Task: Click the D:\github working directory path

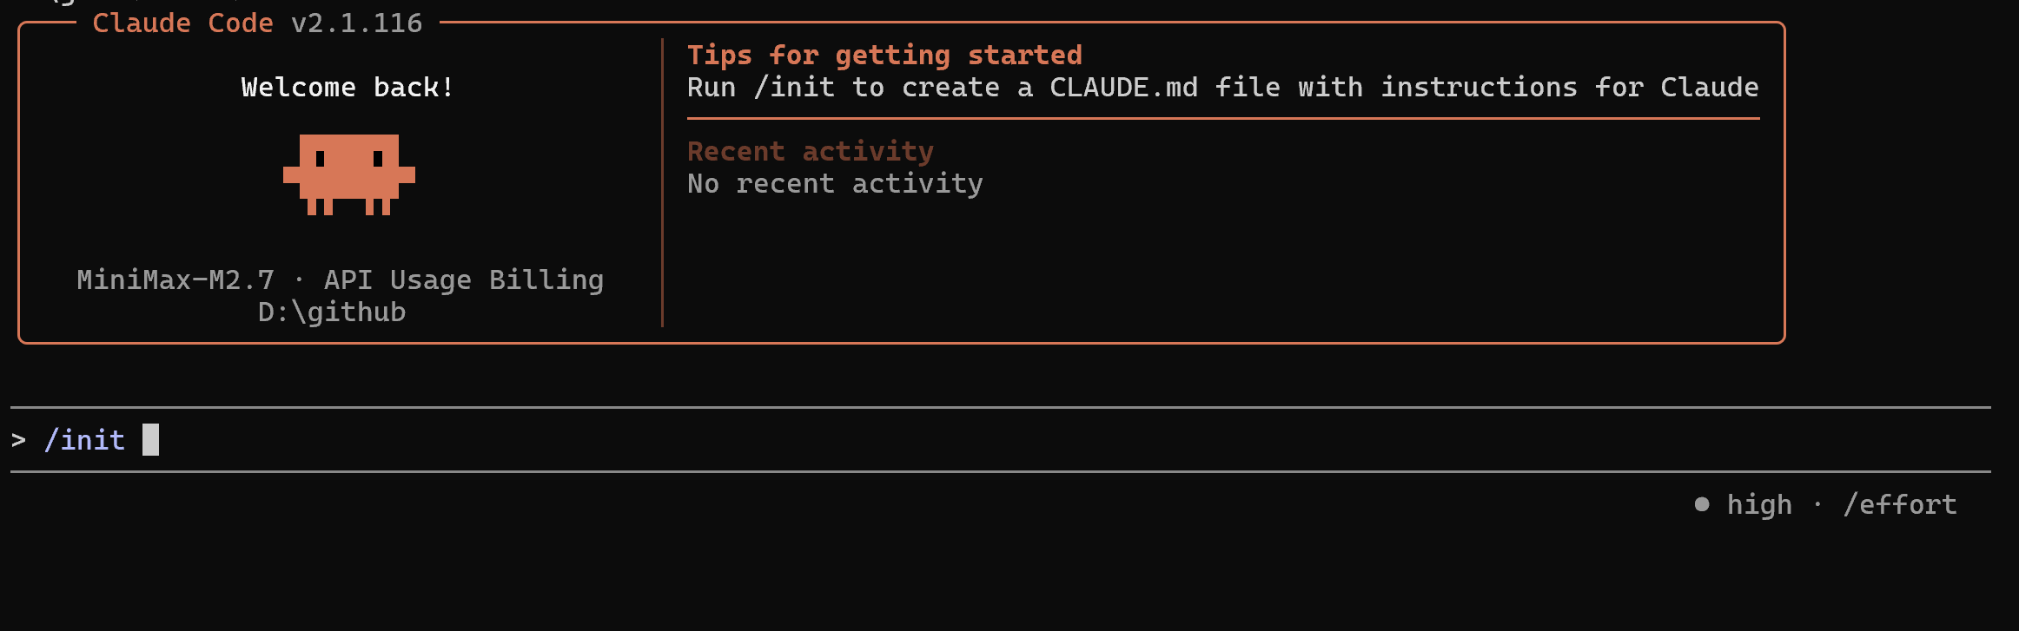Action: pyautogui.click(x=332, y=312)
